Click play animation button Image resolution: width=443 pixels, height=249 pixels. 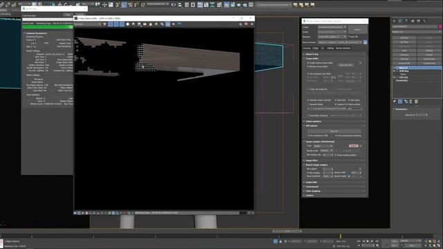[x=368, y=241]
